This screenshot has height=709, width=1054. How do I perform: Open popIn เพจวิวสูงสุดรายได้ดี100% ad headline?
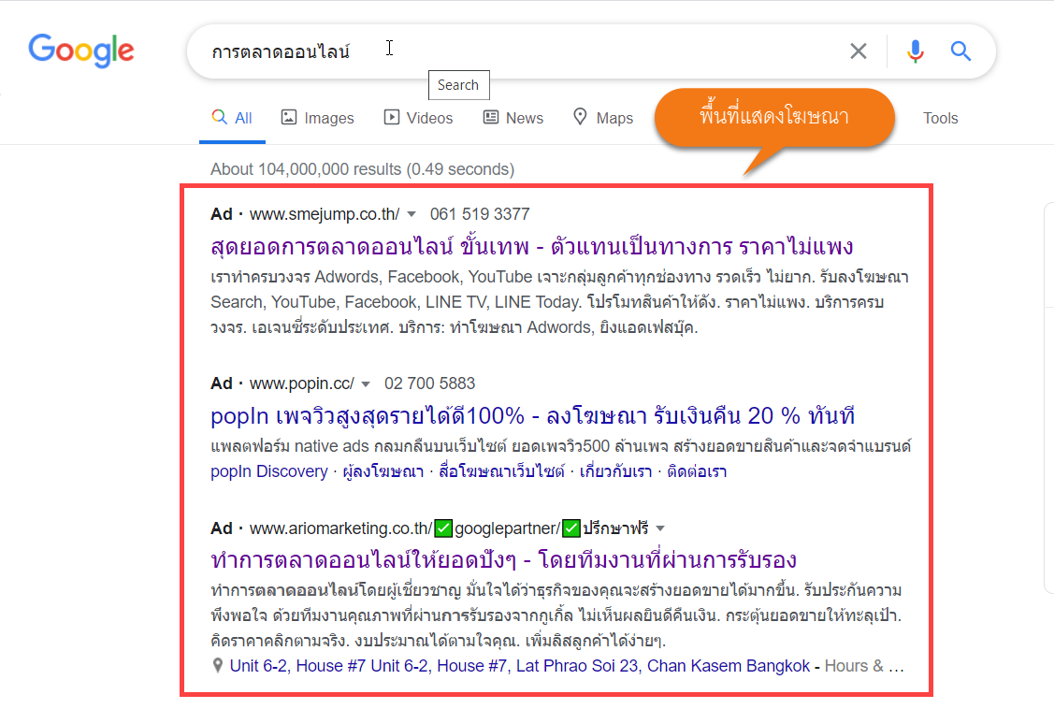click(532, 416)
